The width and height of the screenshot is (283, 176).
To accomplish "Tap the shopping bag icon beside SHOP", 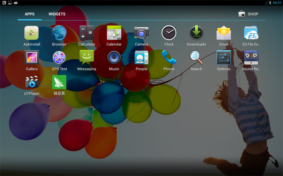I will point(242,14).
